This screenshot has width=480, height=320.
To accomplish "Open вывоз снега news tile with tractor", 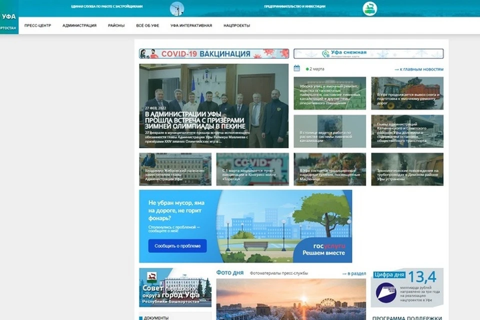I will (407, 93).
